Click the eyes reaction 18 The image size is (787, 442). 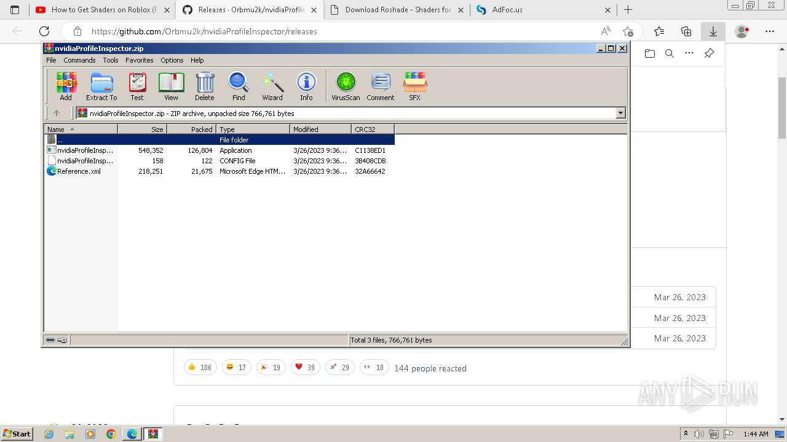pyautogui.click(x=374, y=367)
